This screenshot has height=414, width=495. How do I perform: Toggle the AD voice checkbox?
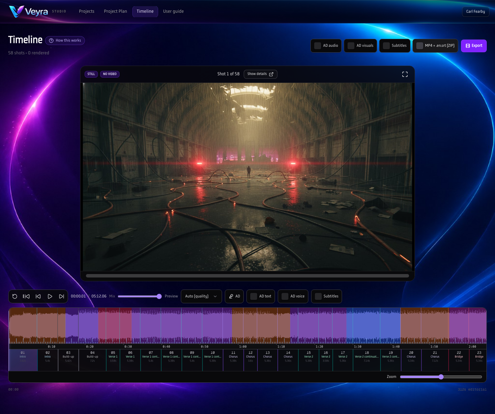[x=285, y=296]
